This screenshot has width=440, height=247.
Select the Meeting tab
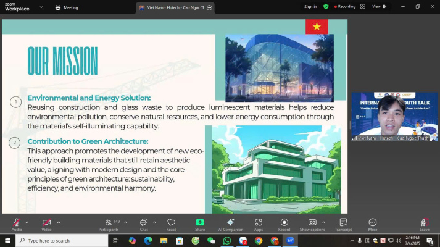coord(67,7)
